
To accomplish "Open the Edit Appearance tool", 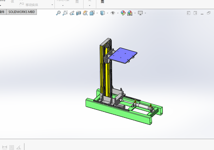I will pos(123,13).
